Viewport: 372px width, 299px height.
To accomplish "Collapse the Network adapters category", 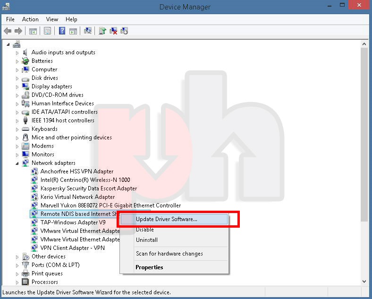I will [x=17, y=163].
